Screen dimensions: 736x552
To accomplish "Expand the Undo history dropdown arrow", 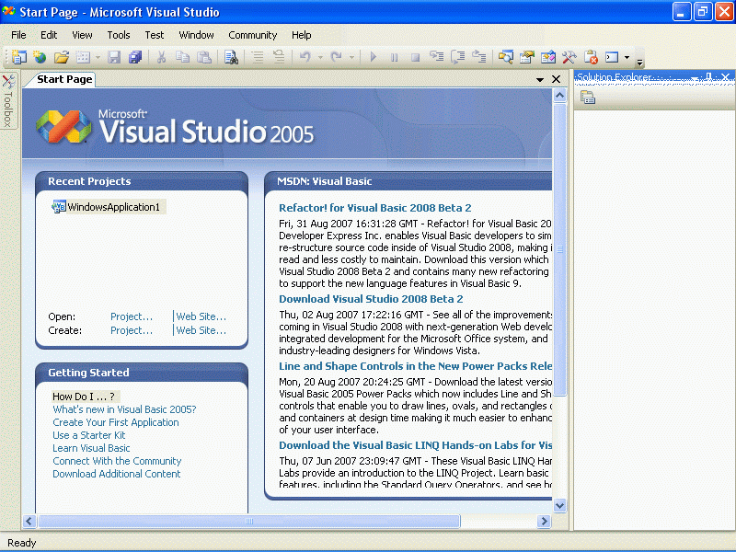I will [x=320, y=58].
